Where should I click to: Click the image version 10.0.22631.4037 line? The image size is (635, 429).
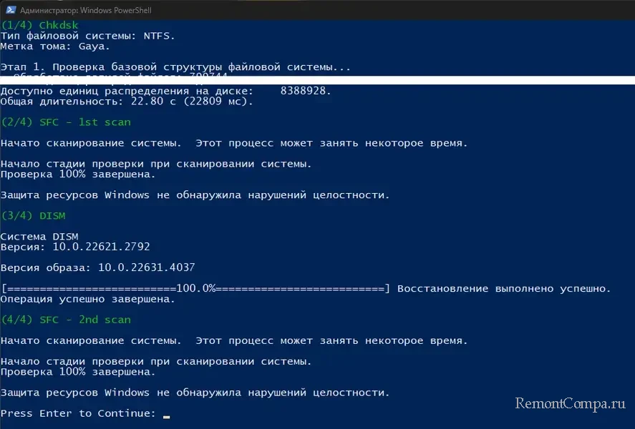pyautogui.click(x=97, y=267)
